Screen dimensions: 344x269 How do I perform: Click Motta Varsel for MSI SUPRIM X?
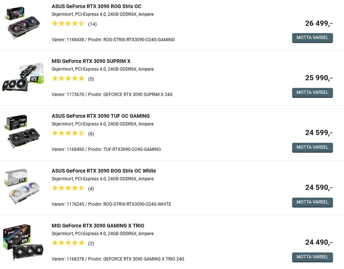pos(312,93)
